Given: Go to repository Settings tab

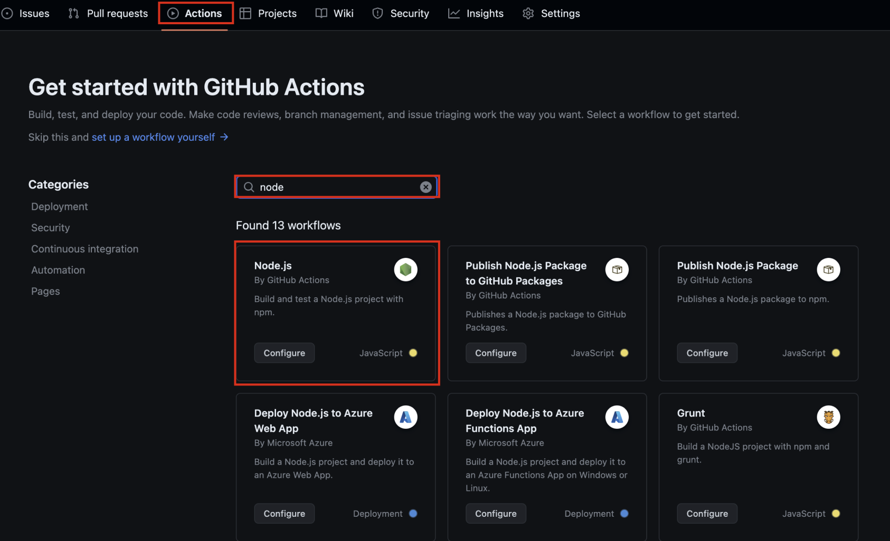Looking at the screenshot, I should [551, 13].
